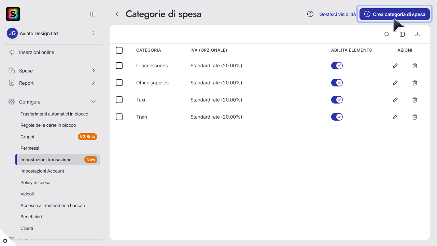
Task: Click the megaphone Inserzioni online icon
Action: pos(12,52)
